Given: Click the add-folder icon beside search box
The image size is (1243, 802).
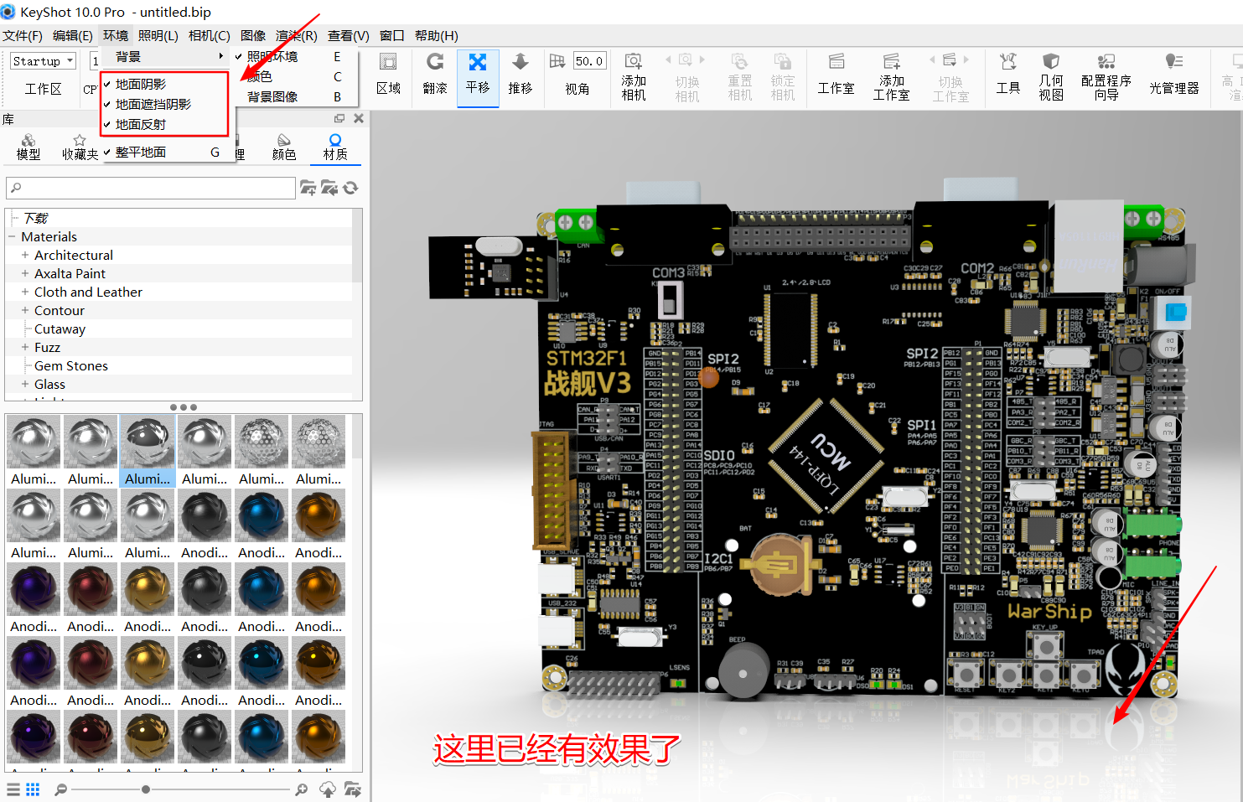Looking at the screenshot, I should (x=308, y=188).
